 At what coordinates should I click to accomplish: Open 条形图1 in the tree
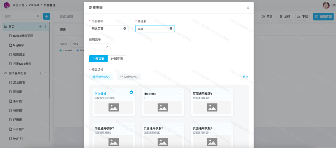click(x=18, y=101)
